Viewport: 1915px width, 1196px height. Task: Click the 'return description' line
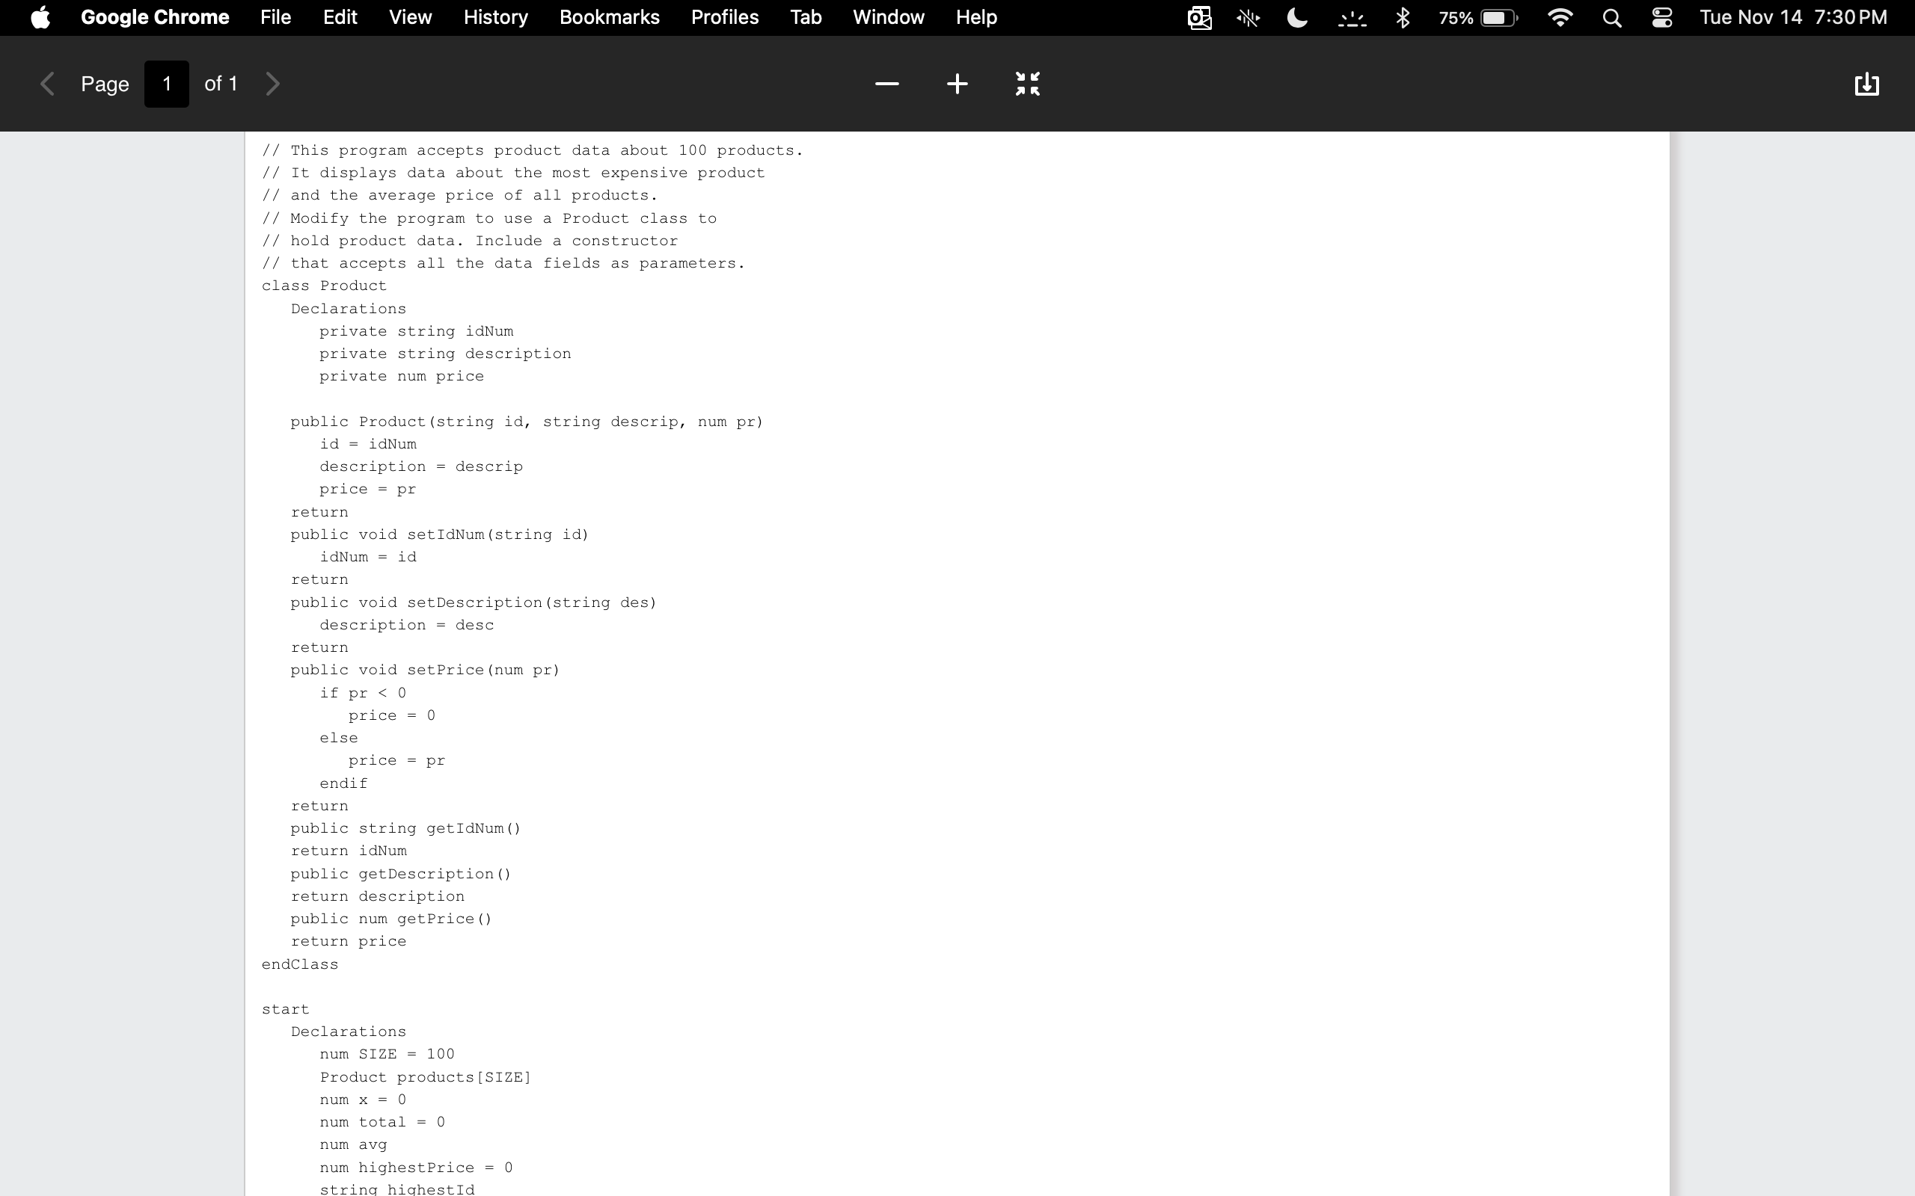tap(378, 896)
